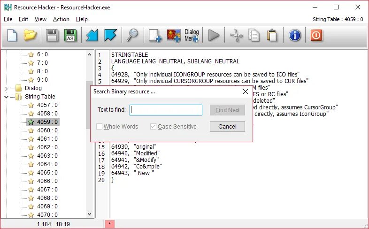Click the Add image resource icon
This screenshot has height=229, width=369.
coord(174,36)
